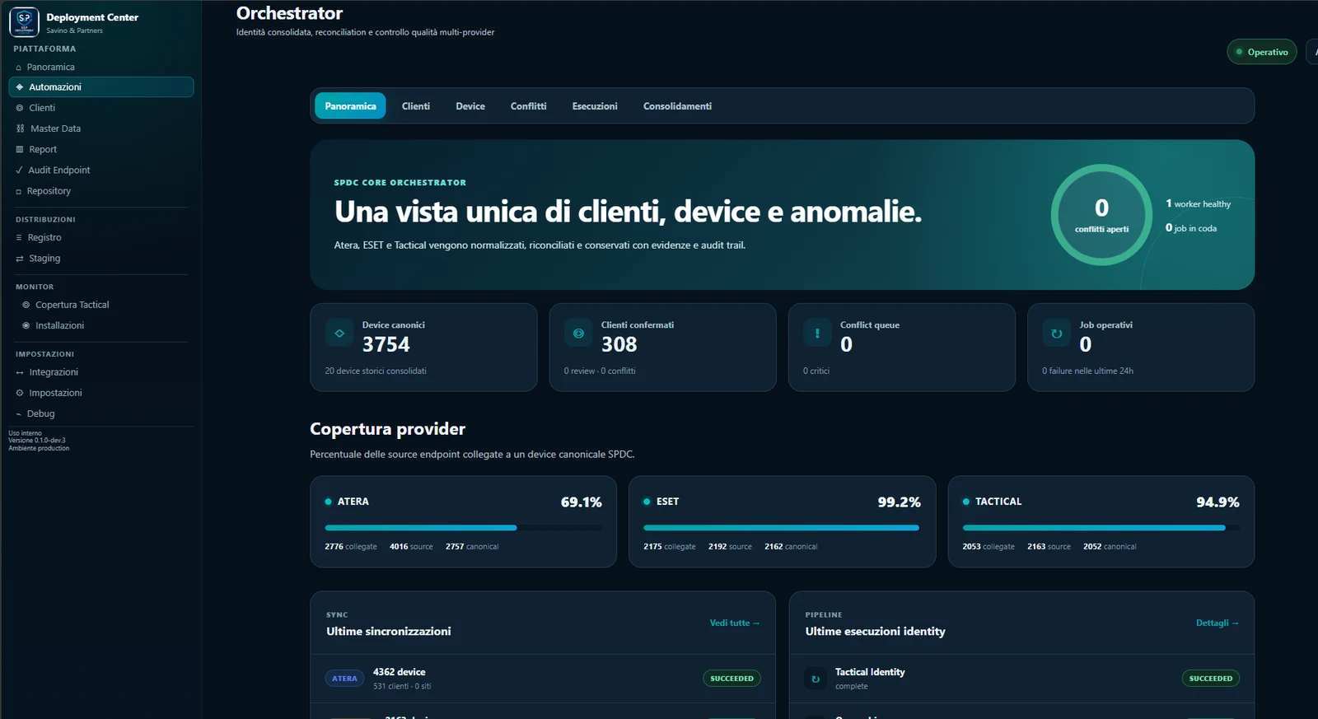Click the 0 failure nelle ultime 24h text

click(x=1087, y=371)
